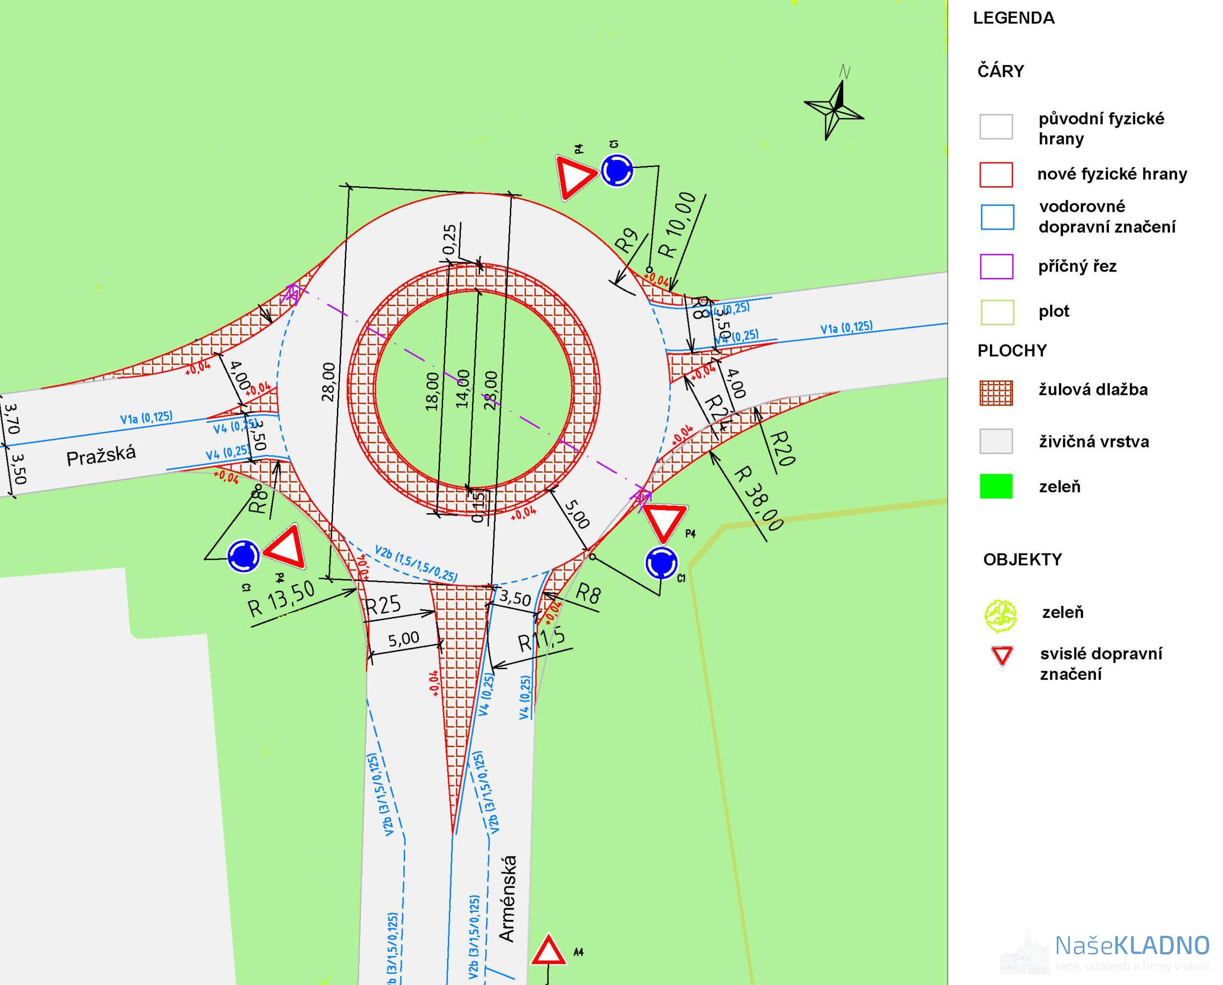1223x985 pixels.
Task: Click yield sign beside Pražská entry
Action: point(286,549)
